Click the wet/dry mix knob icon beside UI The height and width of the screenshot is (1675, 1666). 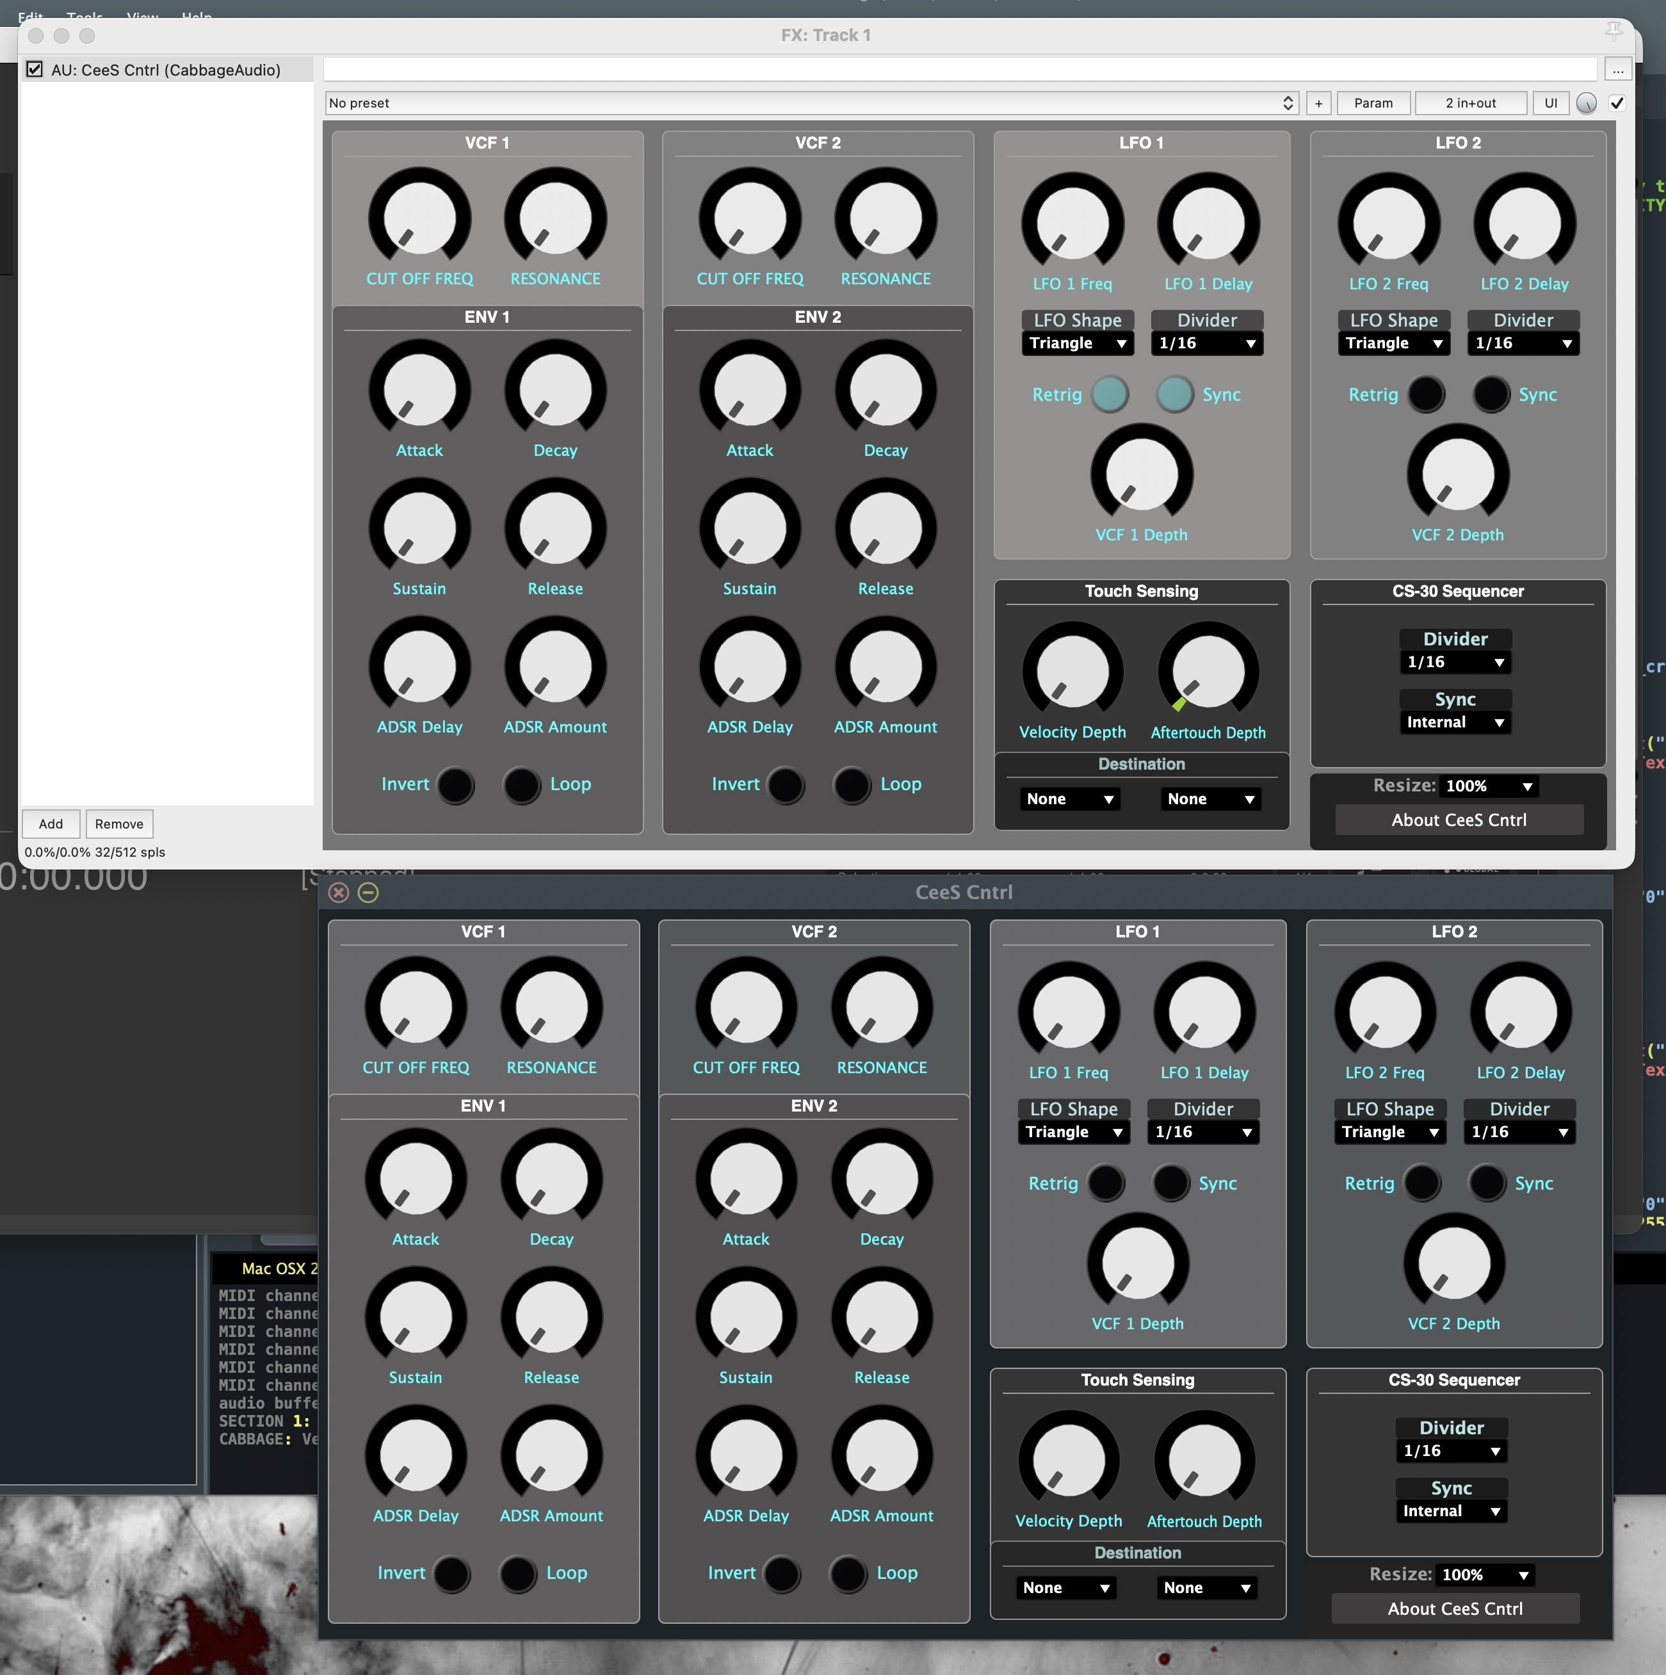1586,103
